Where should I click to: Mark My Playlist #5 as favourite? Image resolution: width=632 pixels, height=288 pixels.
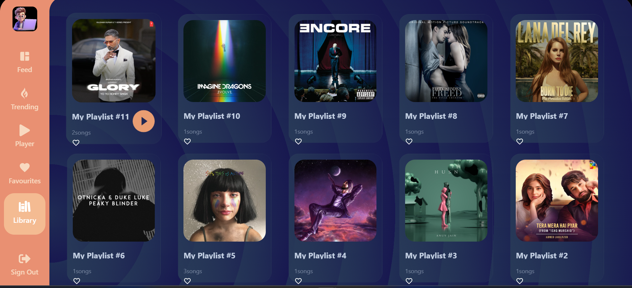tap(187, 281)
